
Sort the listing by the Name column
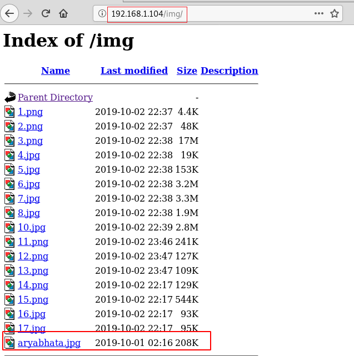pyautogui.click(x=56, y=71)
